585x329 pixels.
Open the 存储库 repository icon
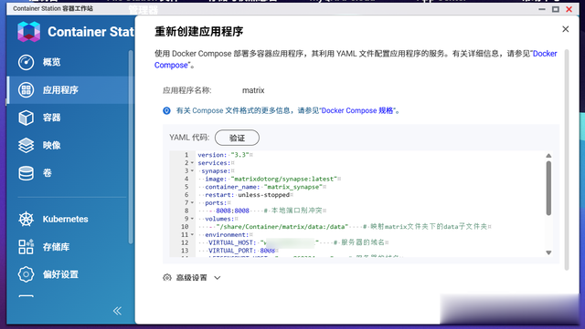(x=27, y=247)
